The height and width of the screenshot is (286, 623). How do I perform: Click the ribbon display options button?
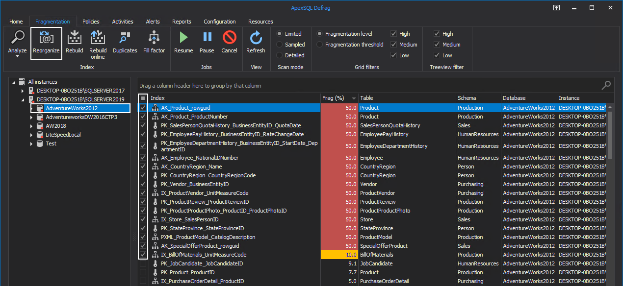556,7
